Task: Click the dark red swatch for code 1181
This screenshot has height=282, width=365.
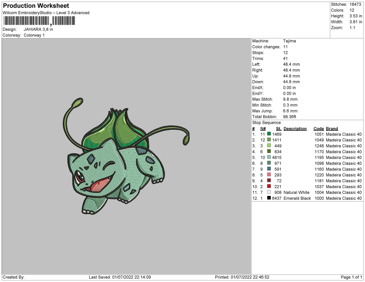Action: tap(269, 181)
